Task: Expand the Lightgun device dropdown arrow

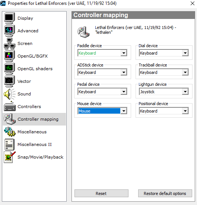Action: (x=185, y=92)
